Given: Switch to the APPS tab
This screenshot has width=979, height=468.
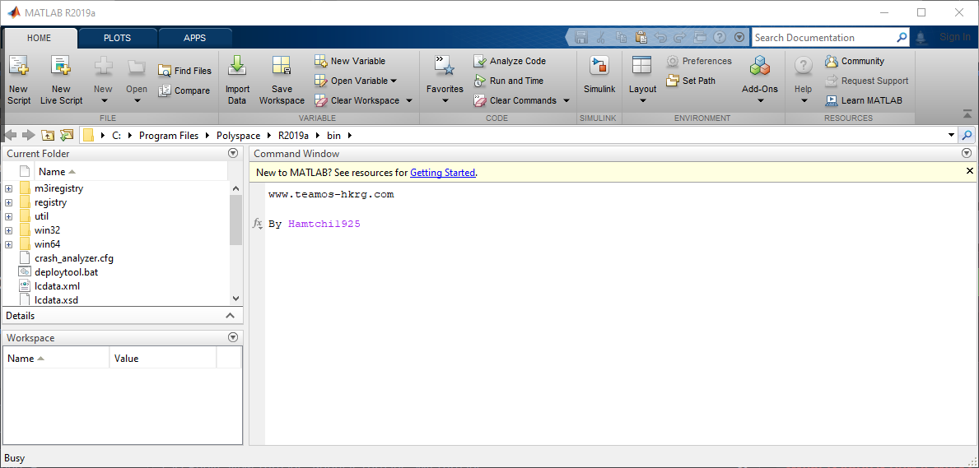Looking at the screenshot, I should tap(195, 38).
